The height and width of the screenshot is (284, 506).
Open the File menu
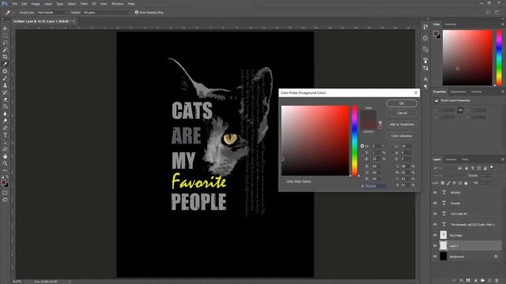click(14, 4)
